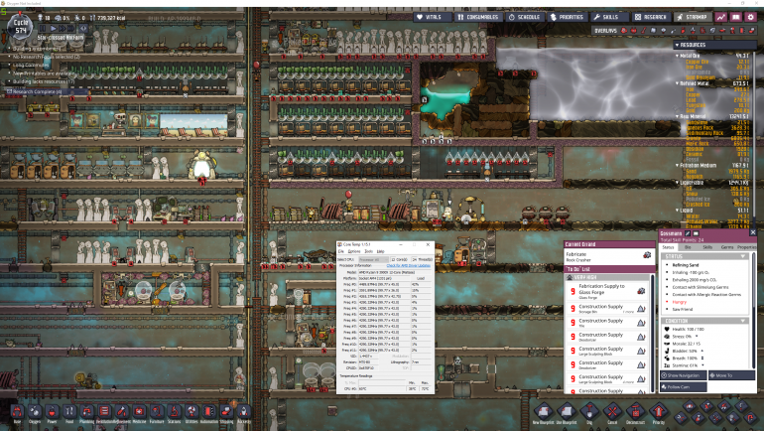The width and height of the screenshot is (764, 431).
Task: Open the Food build category
Action: 69,413
